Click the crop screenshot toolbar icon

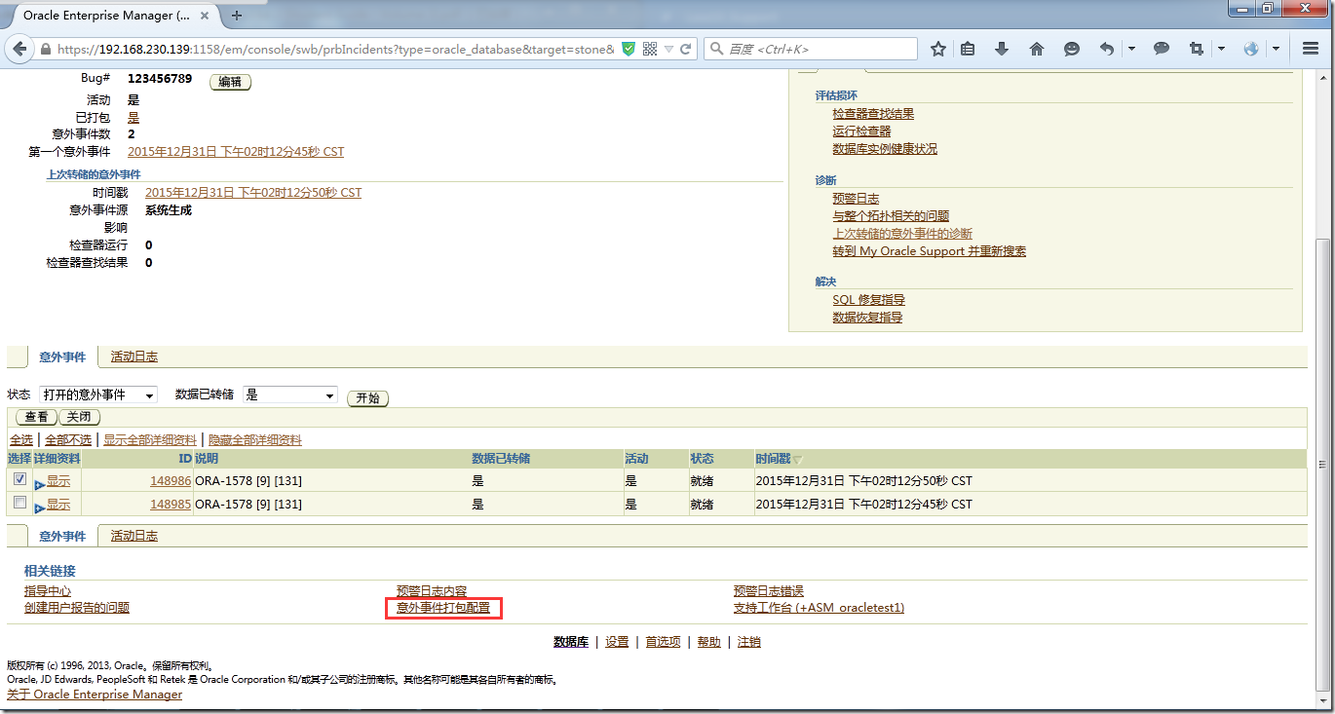1197,49
